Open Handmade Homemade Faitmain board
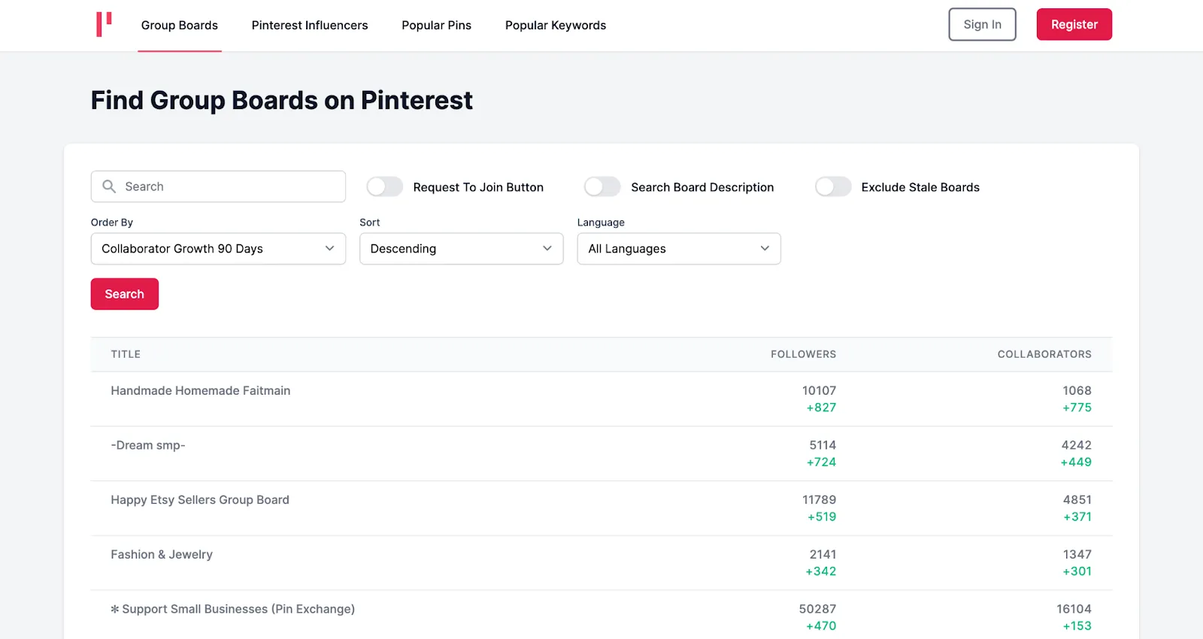The width and height of the screenshot is (1203, 639). point(201,391)
